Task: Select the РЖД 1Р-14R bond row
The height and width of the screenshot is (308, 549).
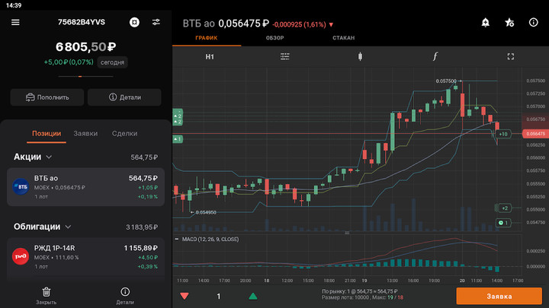Action: 85,257
